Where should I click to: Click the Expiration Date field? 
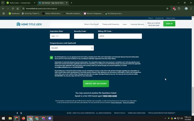pos(60,36)
